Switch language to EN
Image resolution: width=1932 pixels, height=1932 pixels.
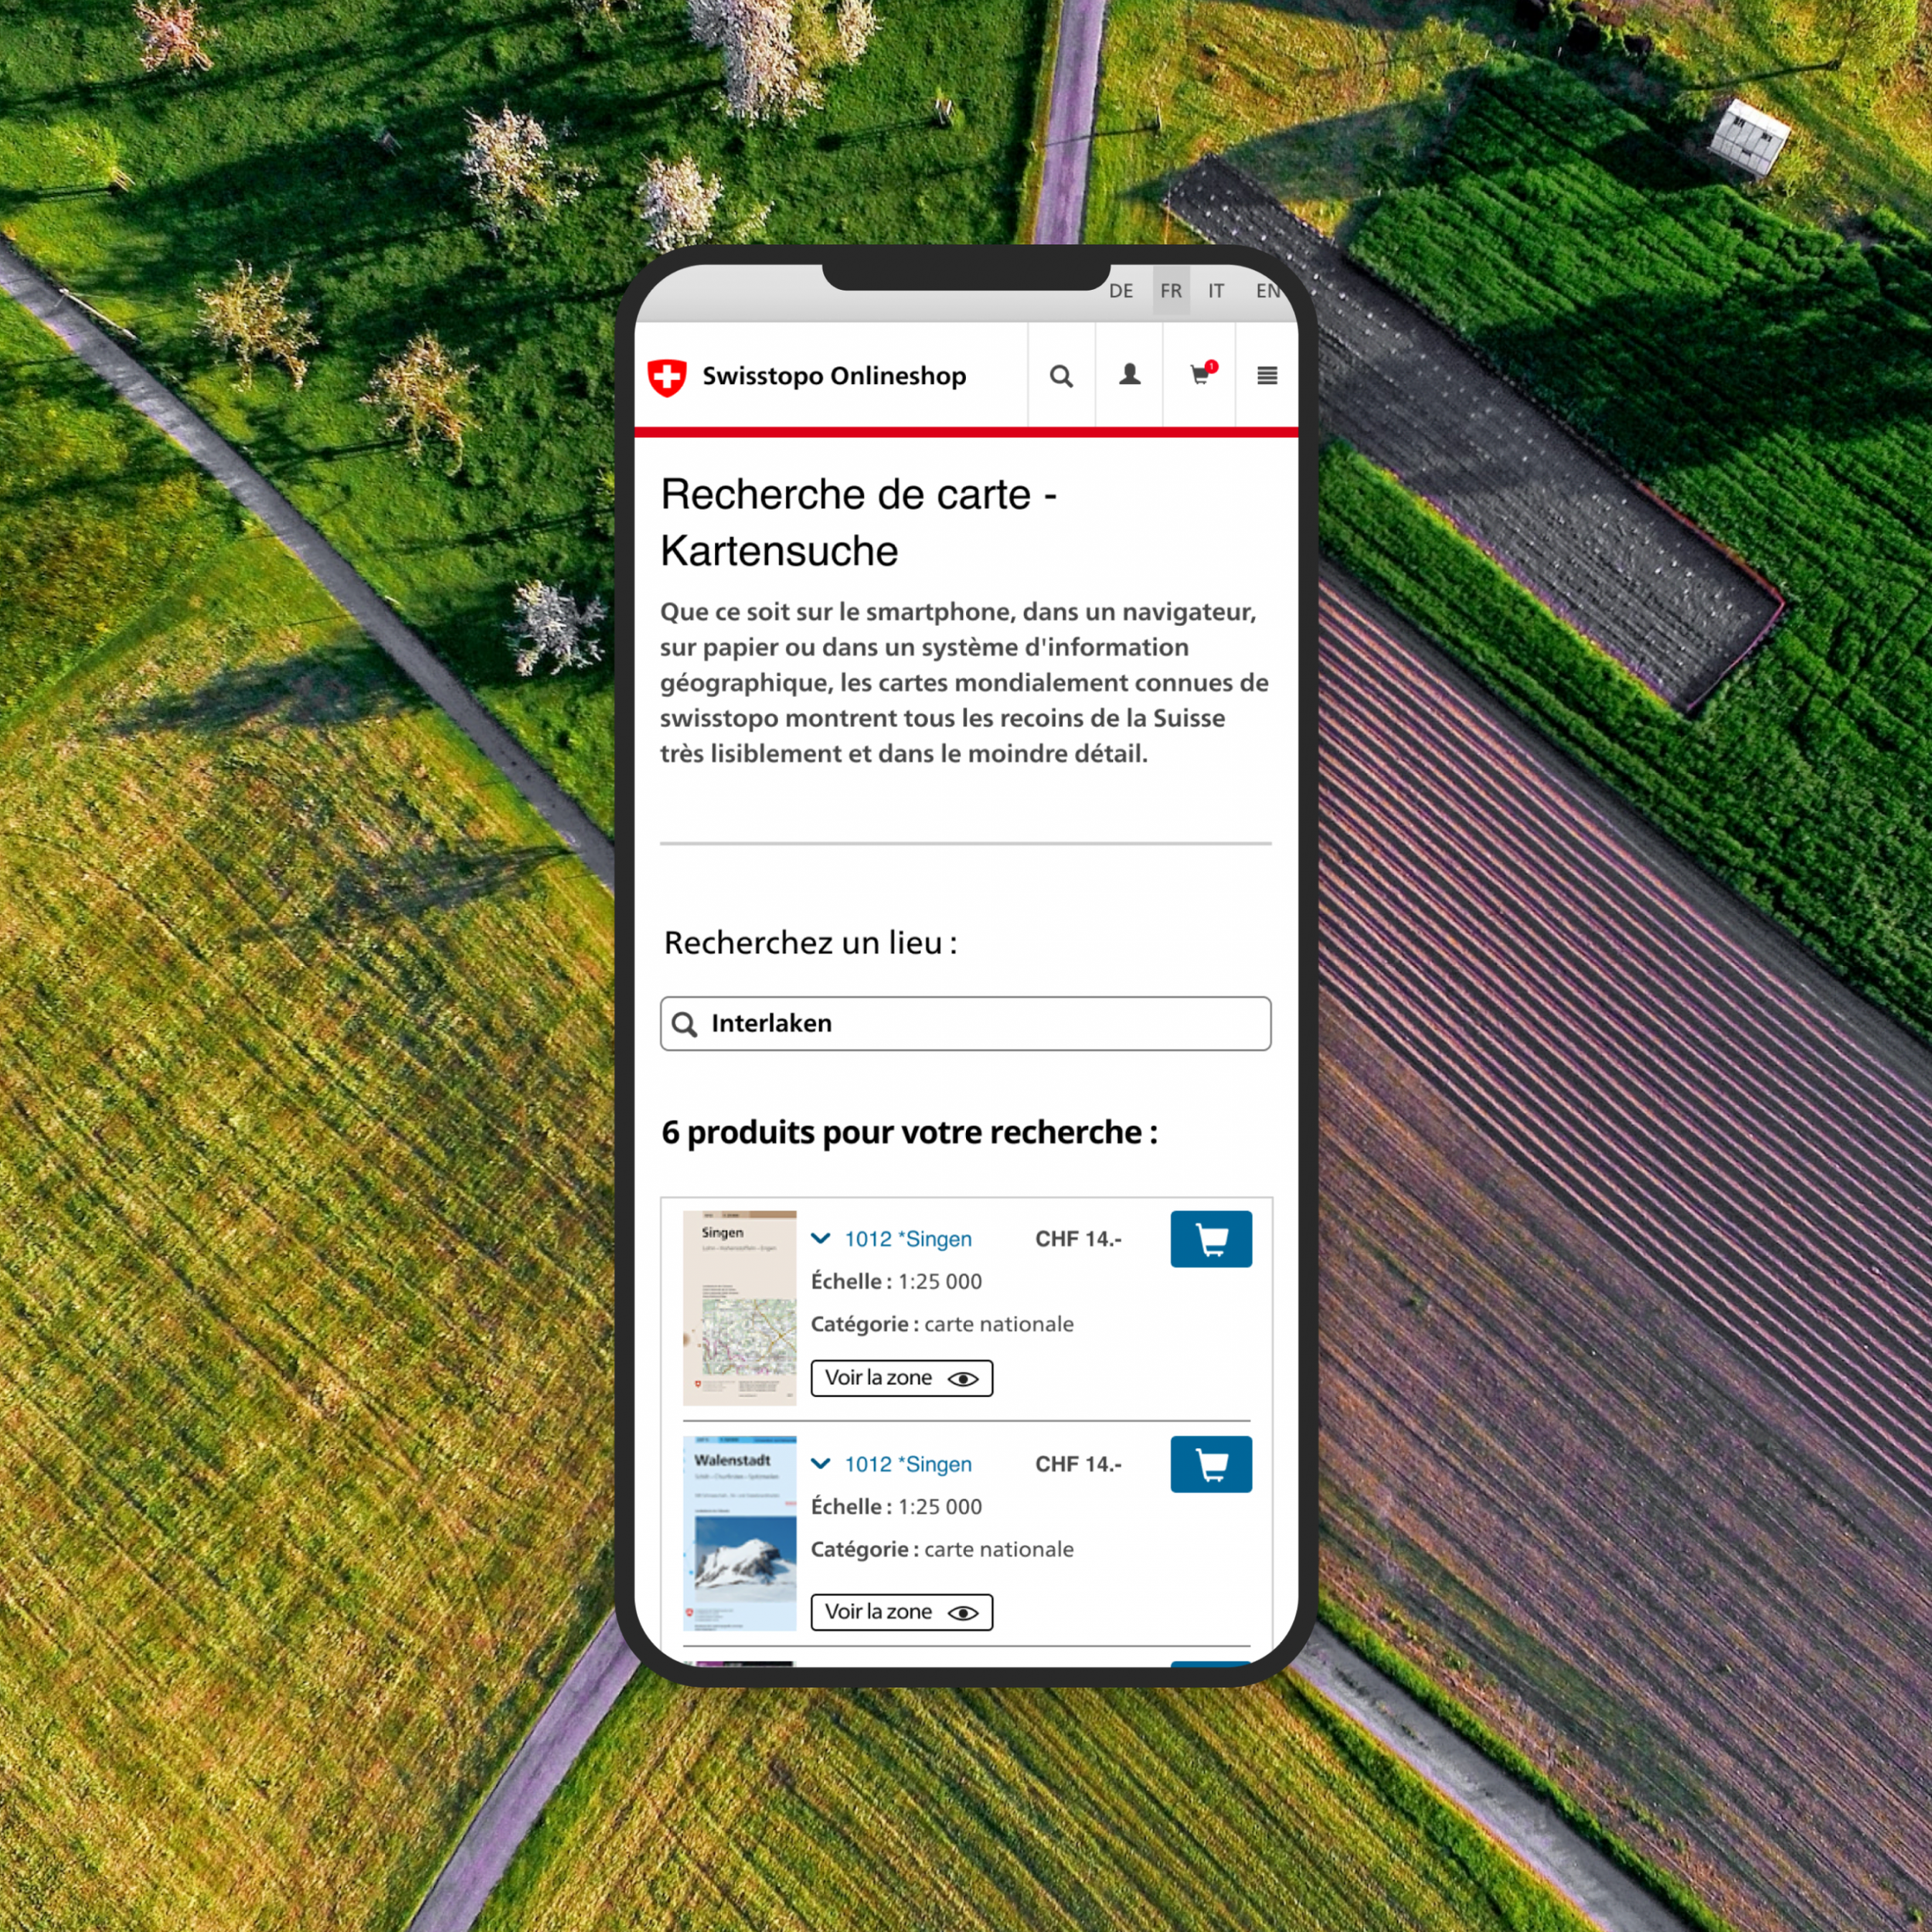point(1267,291)
